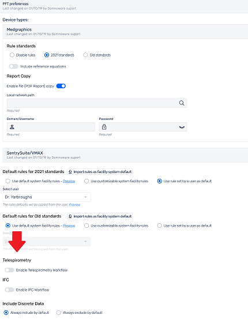This screenshot has width=248, height=319.
Task: Toggle password visibility eye icon
Action: pos(182,127)
